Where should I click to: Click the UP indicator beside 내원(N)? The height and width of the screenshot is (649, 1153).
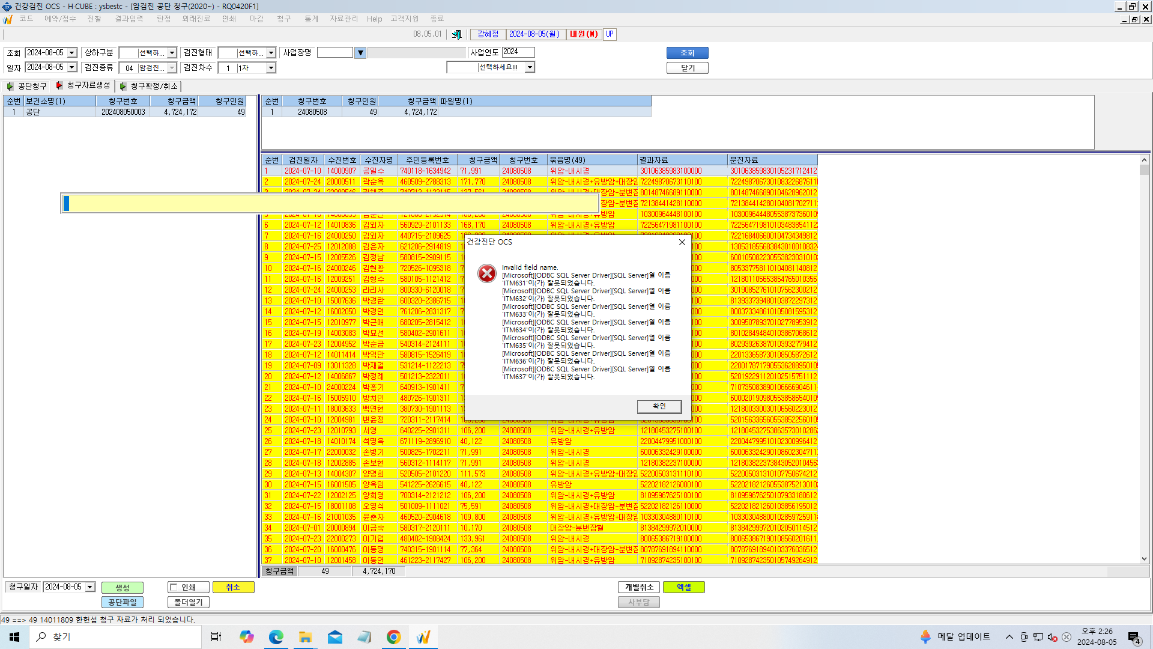[x=610, y=34]
